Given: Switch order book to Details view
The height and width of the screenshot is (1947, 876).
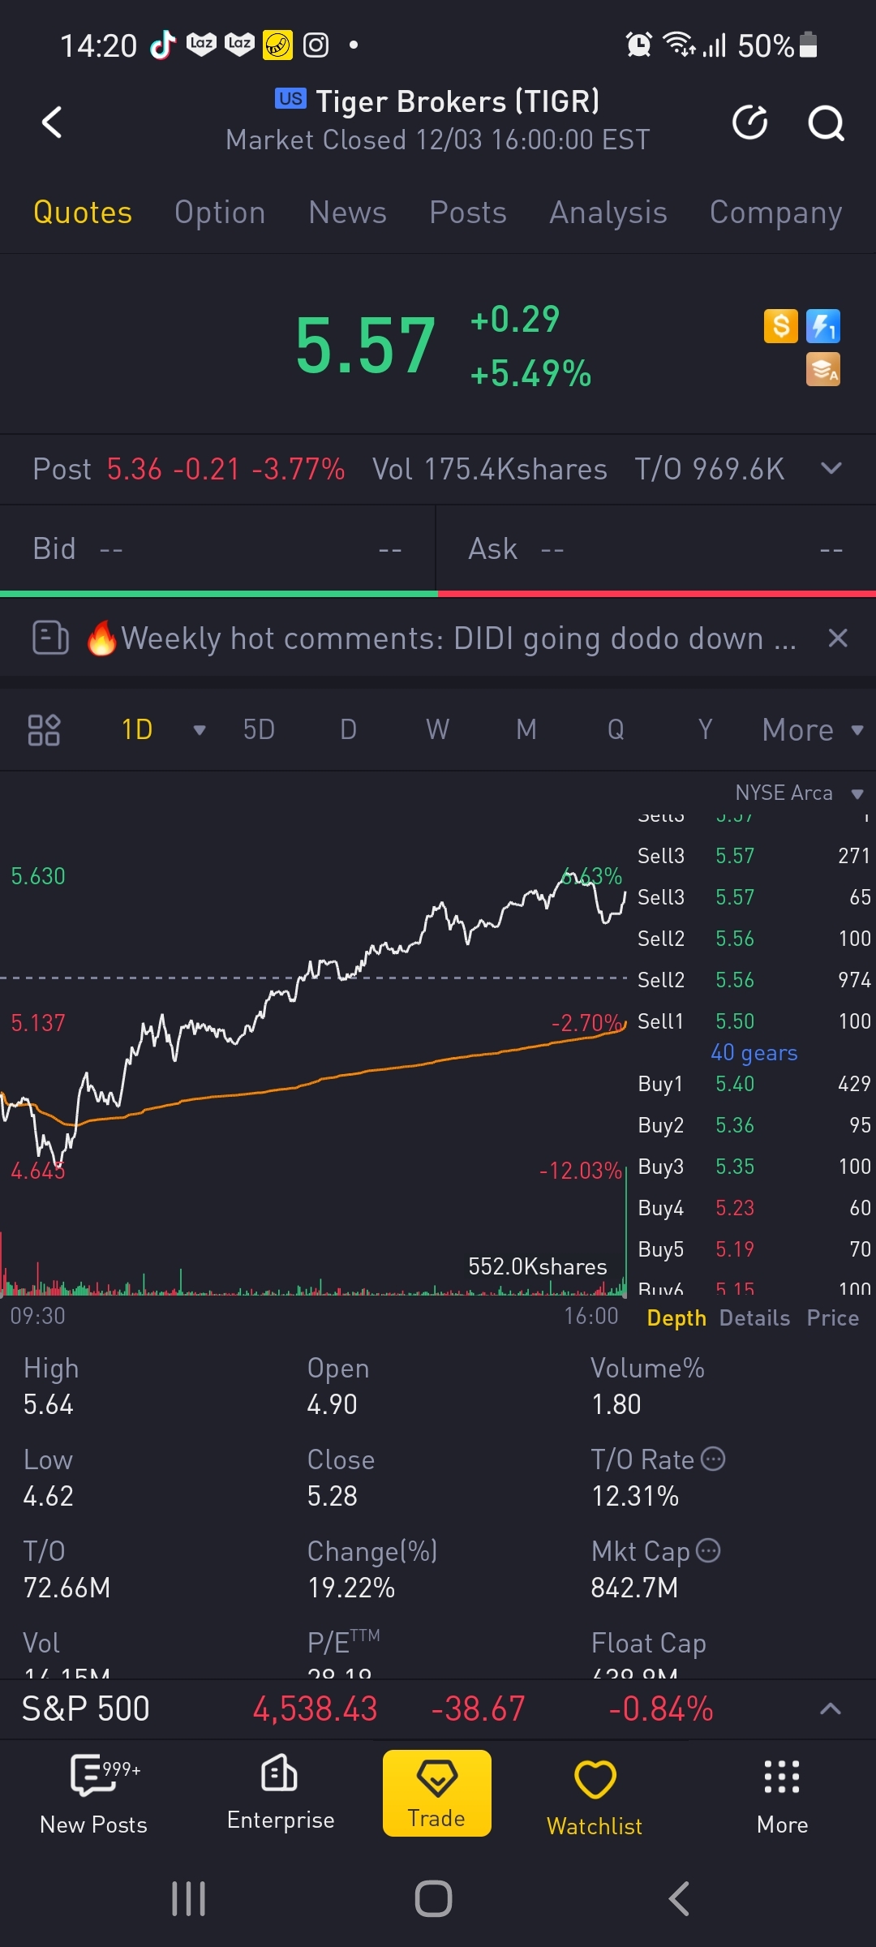Looking at the screenshot, I should [x=754, y=1318].
